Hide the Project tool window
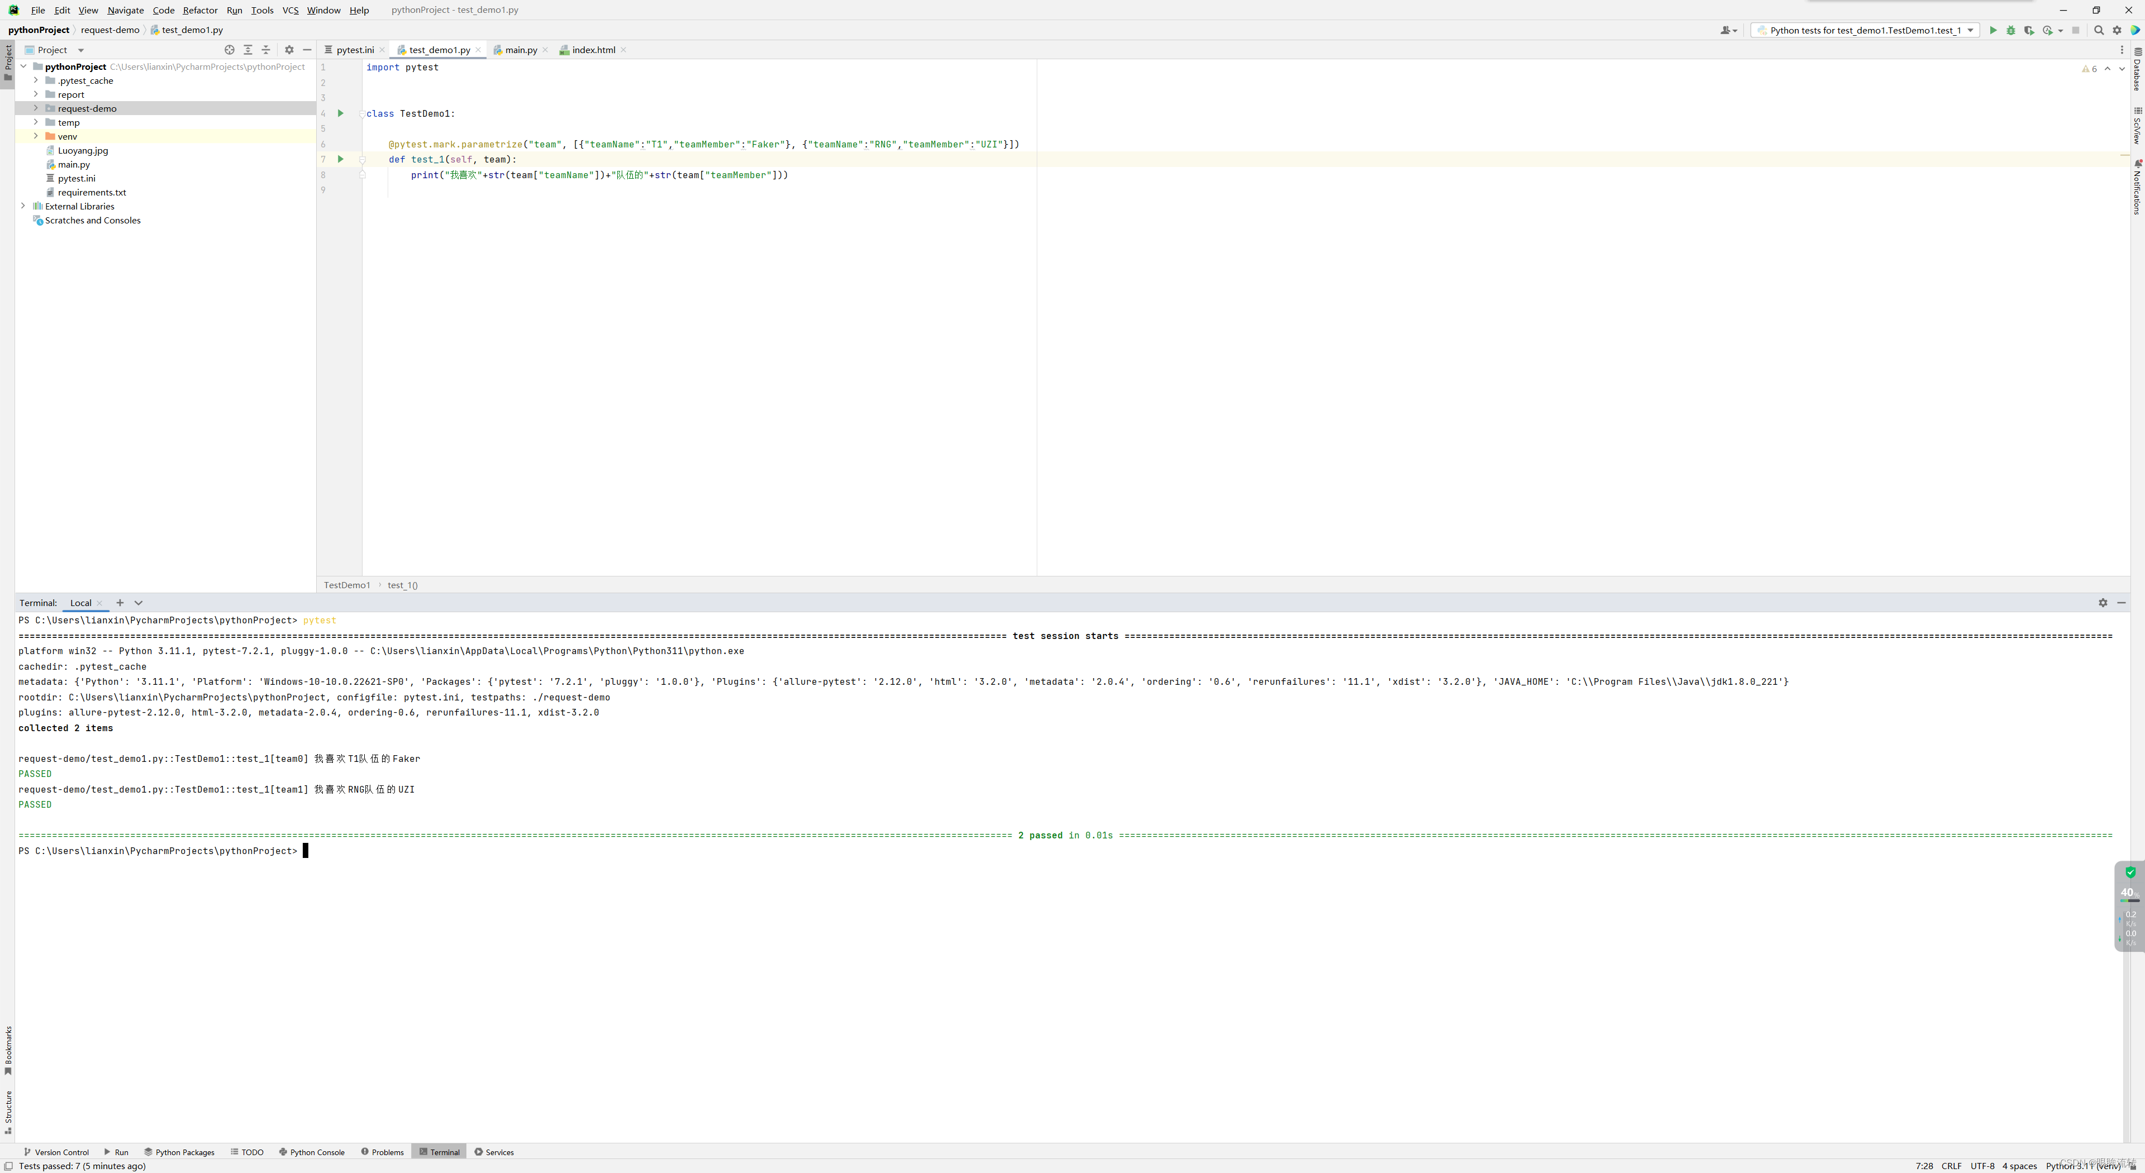The width and height of the screenshot is (2145, 1173). pyautogui.click(x=307, y=50)
